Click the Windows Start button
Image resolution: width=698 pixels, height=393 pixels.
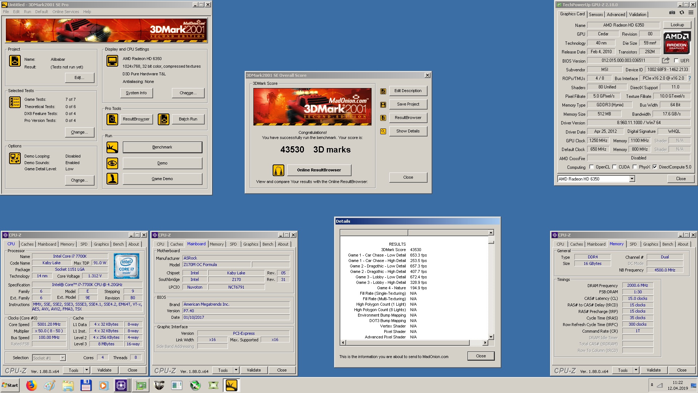tap(10, 385)
